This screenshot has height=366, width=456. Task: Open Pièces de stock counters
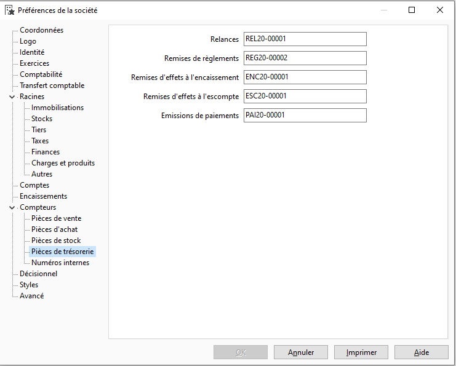56,241
